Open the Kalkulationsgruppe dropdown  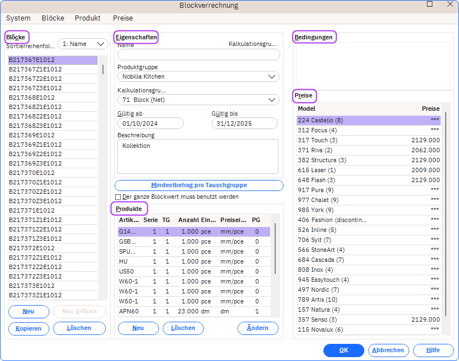(x=198, y=100)
